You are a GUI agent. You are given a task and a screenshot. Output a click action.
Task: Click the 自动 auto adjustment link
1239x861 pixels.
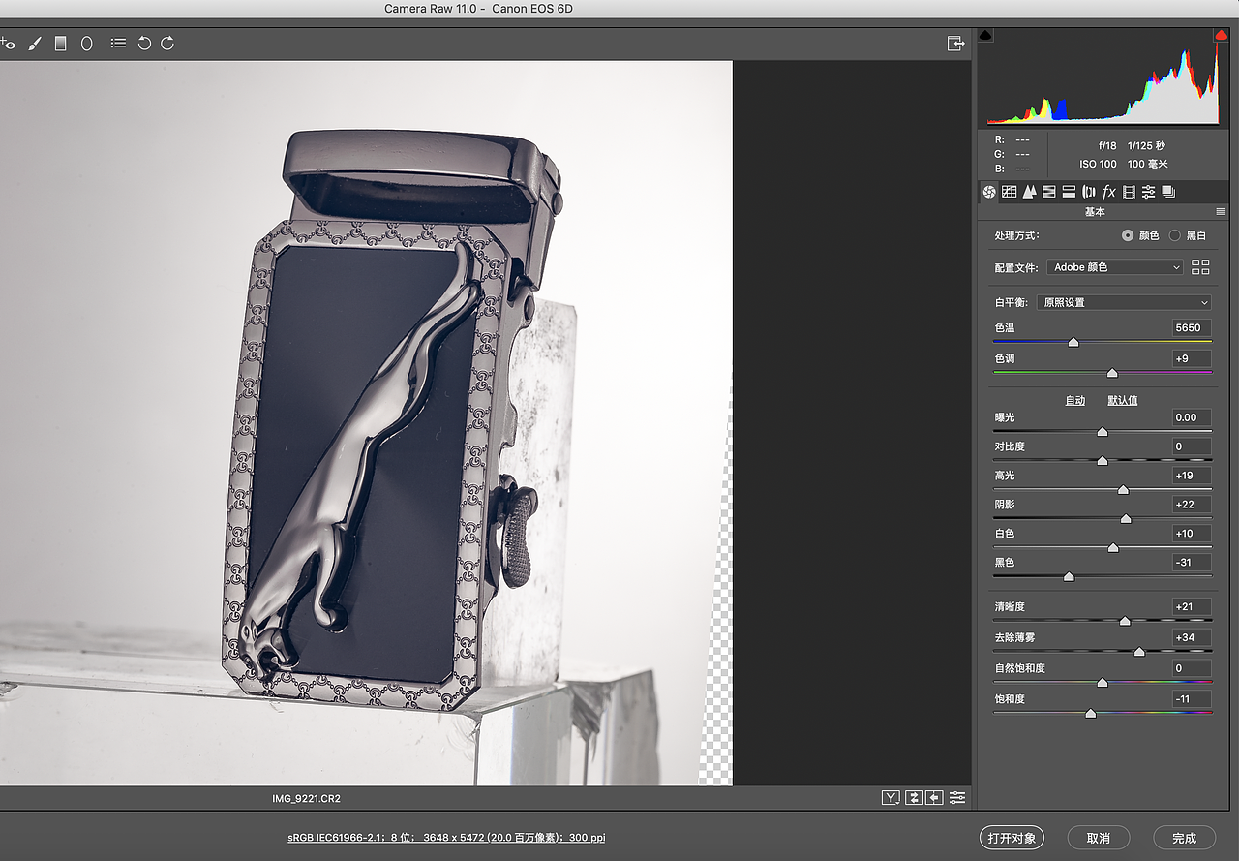coord(1074,400)
